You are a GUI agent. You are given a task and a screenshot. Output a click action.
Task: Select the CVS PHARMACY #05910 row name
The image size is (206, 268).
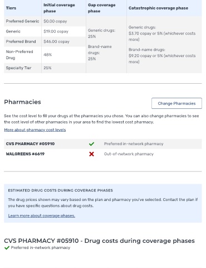(30, 144)
